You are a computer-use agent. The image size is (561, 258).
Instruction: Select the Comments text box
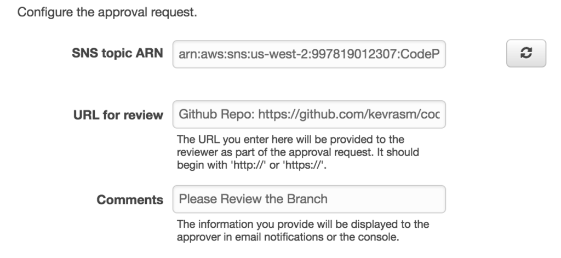[309, 199]
